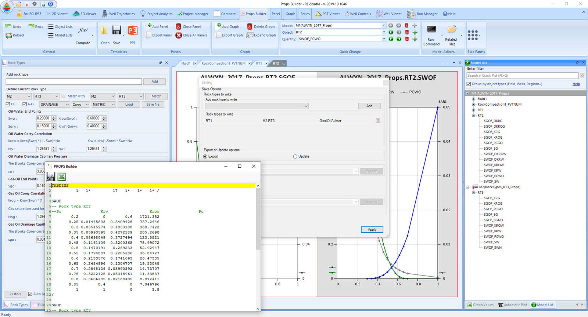The width and height of the screenshot is (588, 317).
Task: Open the DRAINAGE dropdown
Action: (x=55, y=105)
